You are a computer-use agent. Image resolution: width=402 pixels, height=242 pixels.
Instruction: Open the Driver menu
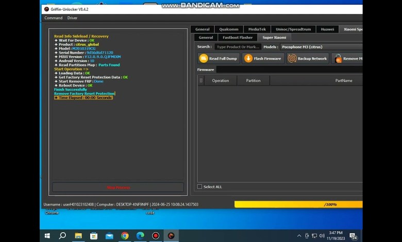click(72, 18)
